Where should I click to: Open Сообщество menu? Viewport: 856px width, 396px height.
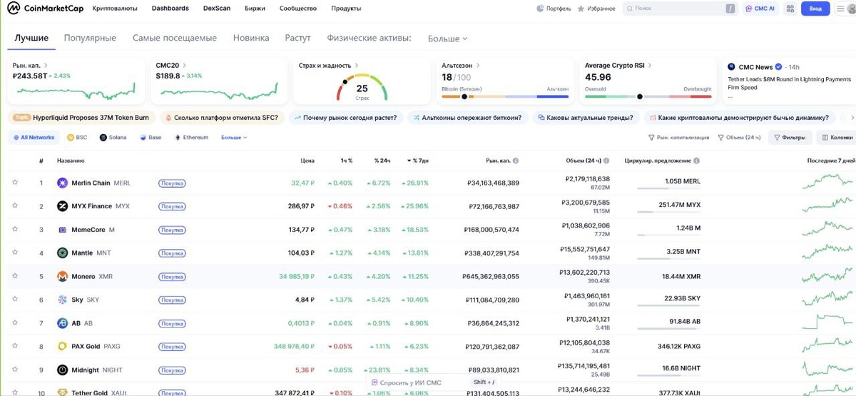298,9
